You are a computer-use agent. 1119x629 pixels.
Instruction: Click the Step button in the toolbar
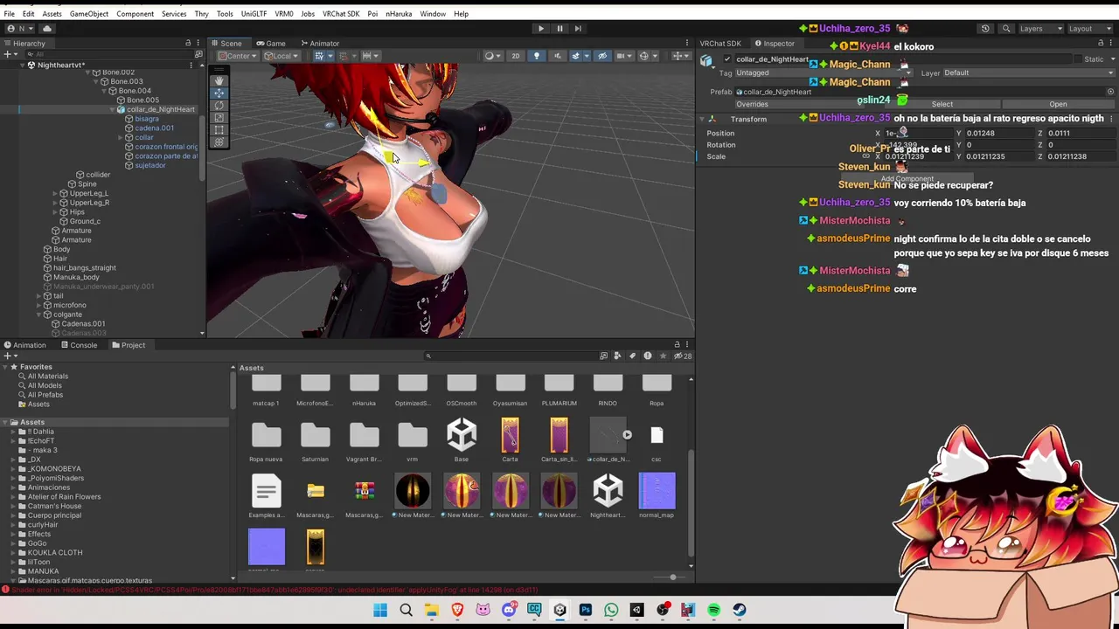(x=578, y=28)
